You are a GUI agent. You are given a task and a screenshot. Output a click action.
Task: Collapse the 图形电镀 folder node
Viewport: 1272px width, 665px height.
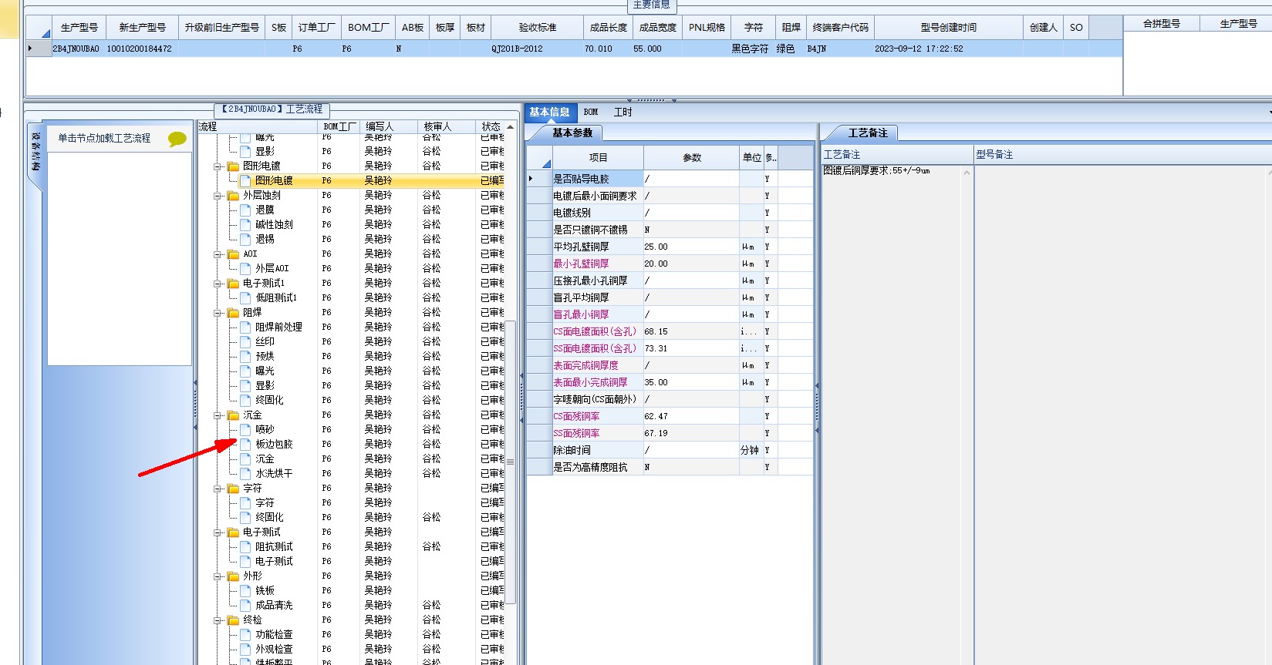pyautogui.click(x=218, y=166)
